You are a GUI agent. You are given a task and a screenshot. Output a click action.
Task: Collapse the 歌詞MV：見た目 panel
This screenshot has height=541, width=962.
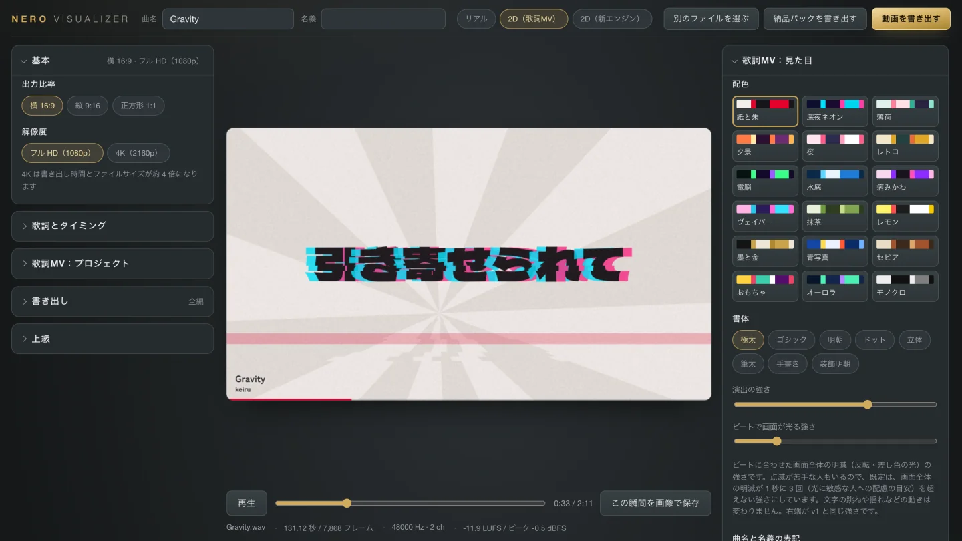click(835, 61)
